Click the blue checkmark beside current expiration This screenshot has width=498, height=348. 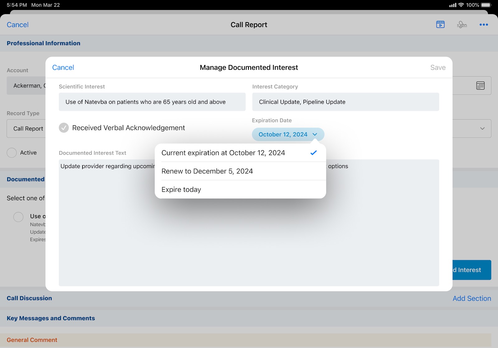[x=313, y=153]
